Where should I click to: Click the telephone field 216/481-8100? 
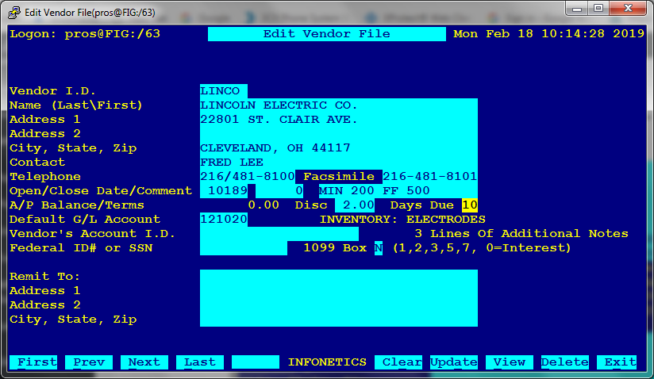coord(248,177)
